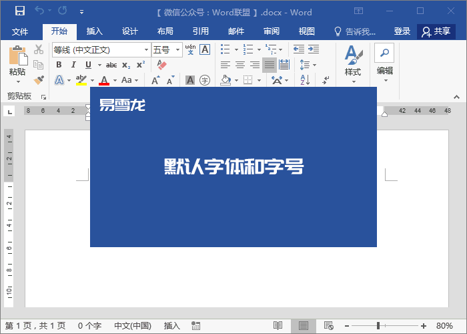The image size is (467, 334).
Task: Apply red font color
Action: click(x=104, y=80)
